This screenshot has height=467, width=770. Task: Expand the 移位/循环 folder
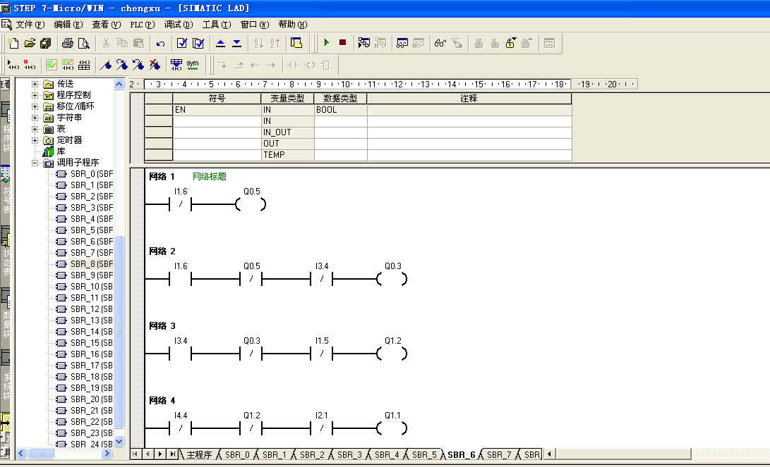coord(35,106)
